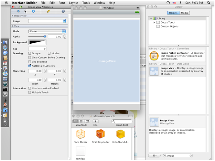Viewport: 215px width, 161px height.
Task: Select the File's Owner cube icon
Action: pyautogui.click(x=81, y=134)
